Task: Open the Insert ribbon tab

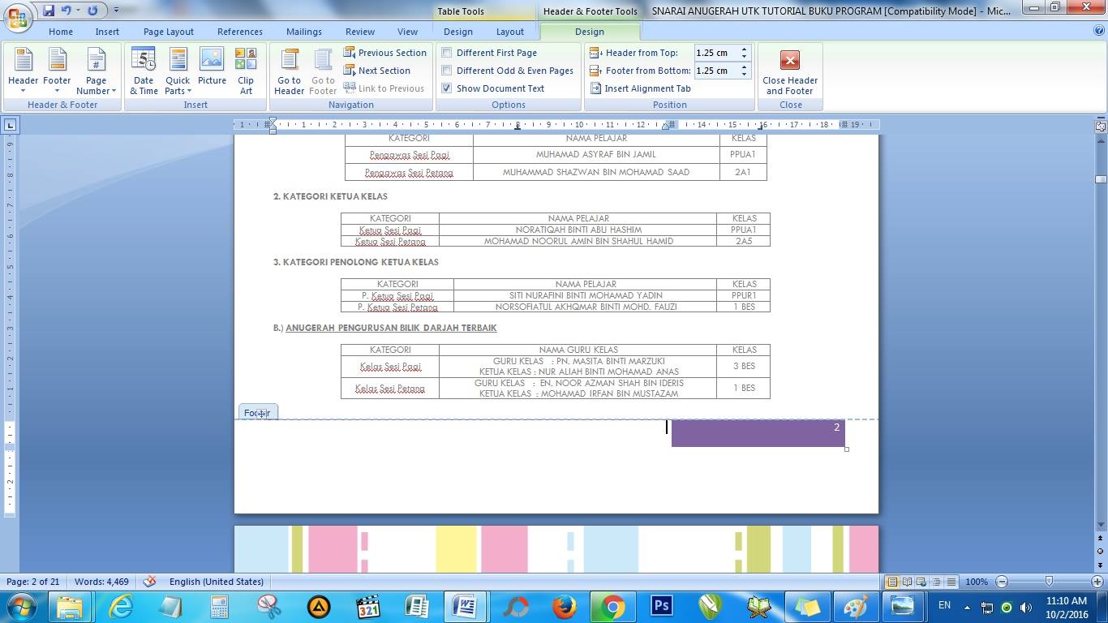Action: click(x=107, y=32)
